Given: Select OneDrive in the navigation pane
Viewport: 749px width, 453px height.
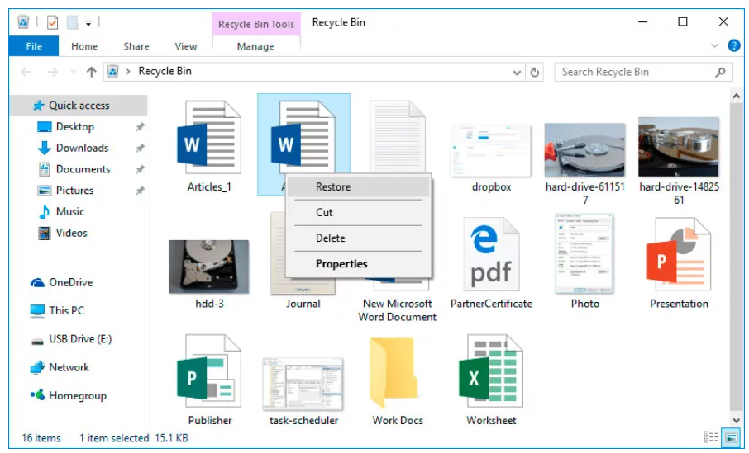Looking at the screenshot, I should 71,282.
